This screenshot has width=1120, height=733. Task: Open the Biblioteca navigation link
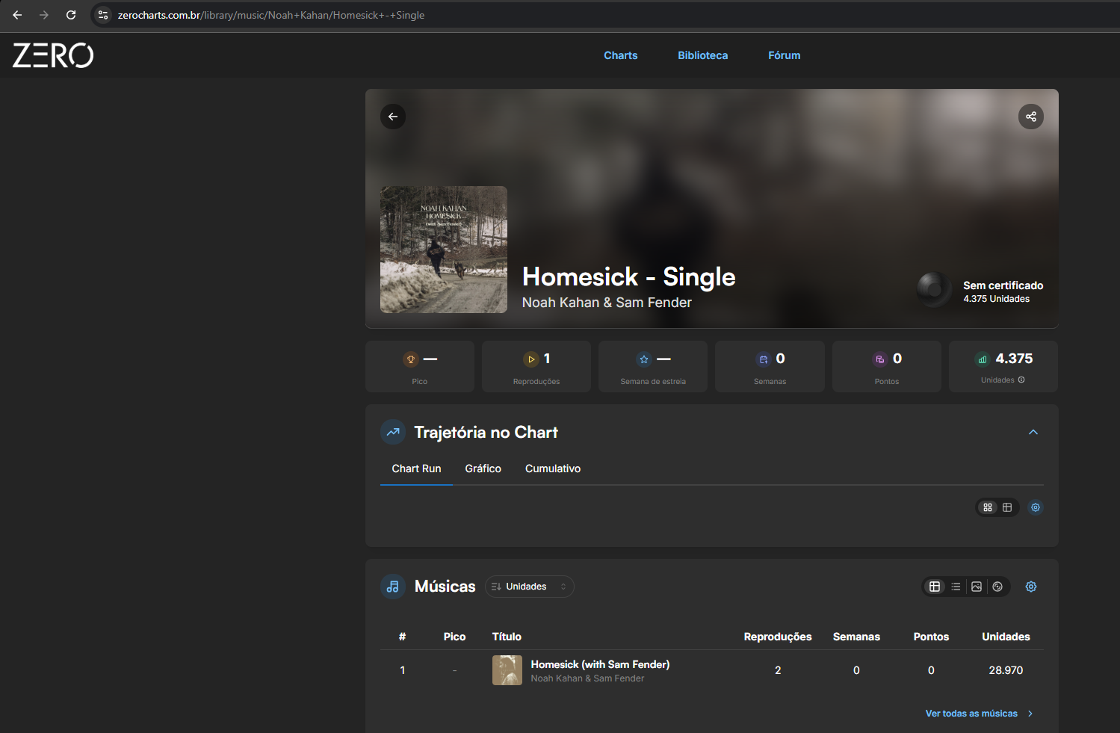pos(702,55)
